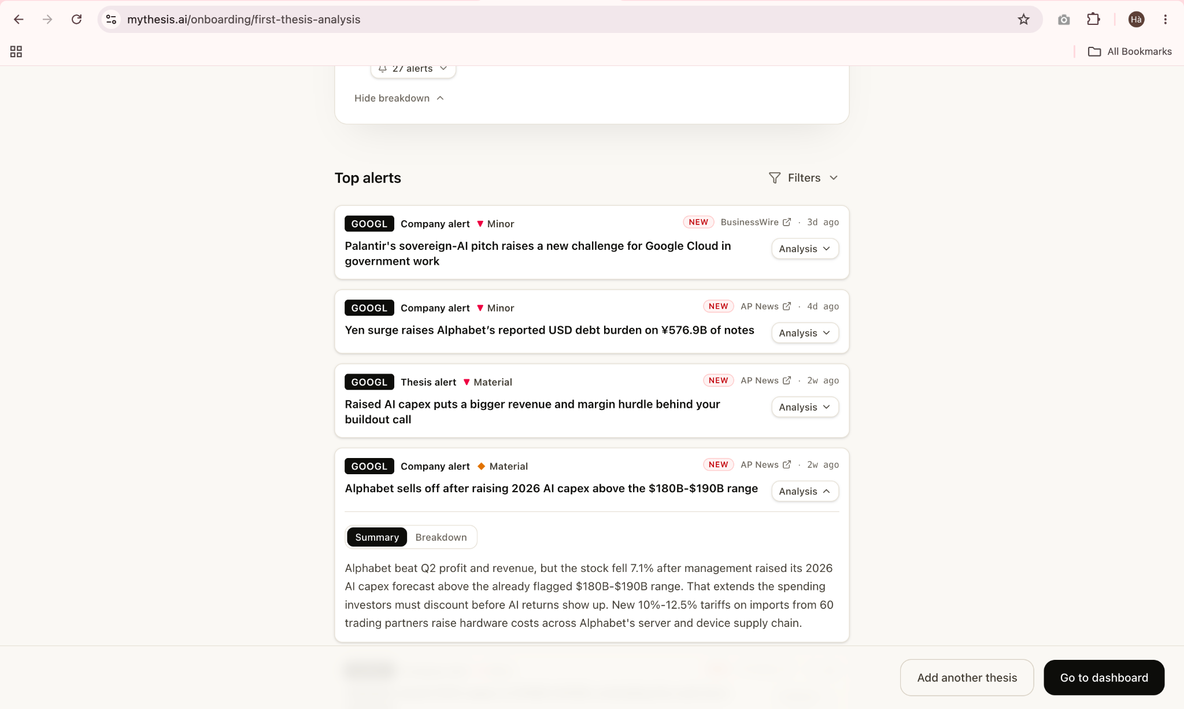Screen dimensions: 1184x709
Task: Open the browser profile avatar
Action: click(1136, 20)
